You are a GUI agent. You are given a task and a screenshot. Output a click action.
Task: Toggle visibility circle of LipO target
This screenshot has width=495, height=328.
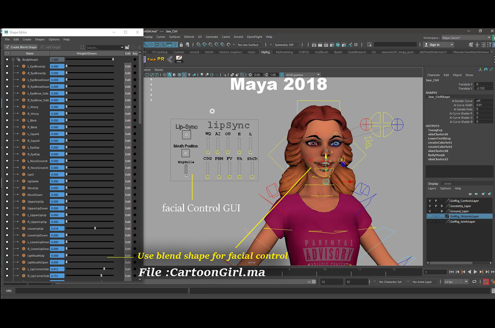(7, 175)
